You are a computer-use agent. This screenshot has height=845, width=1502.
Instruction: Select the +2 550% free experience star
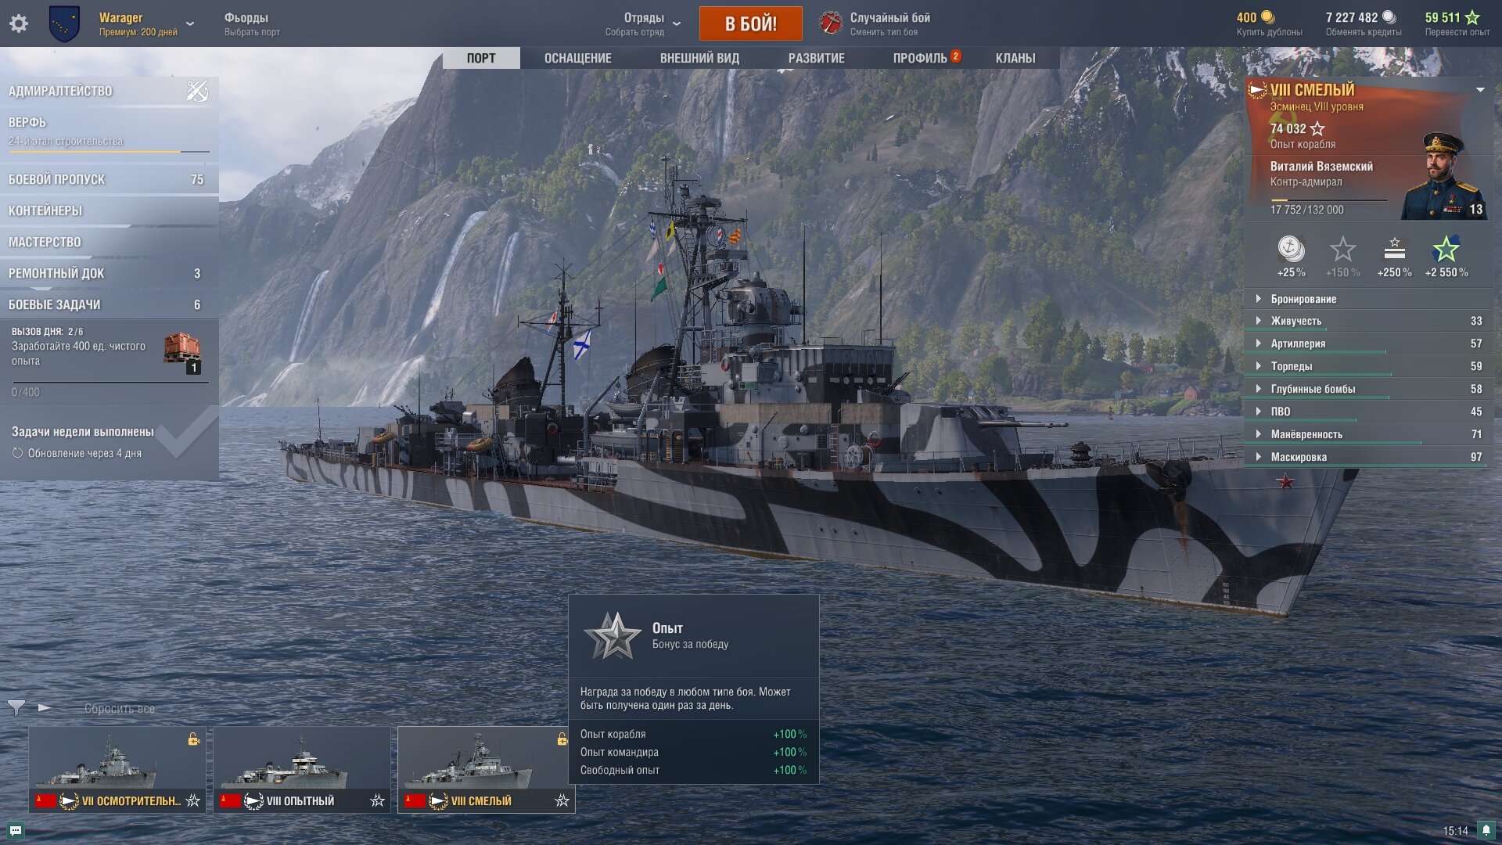[1446, 250]
